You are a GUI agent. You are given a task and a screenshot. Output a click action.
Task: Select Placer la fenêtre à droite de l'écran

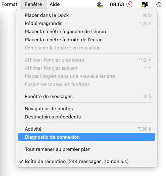[x=87, y=40]
